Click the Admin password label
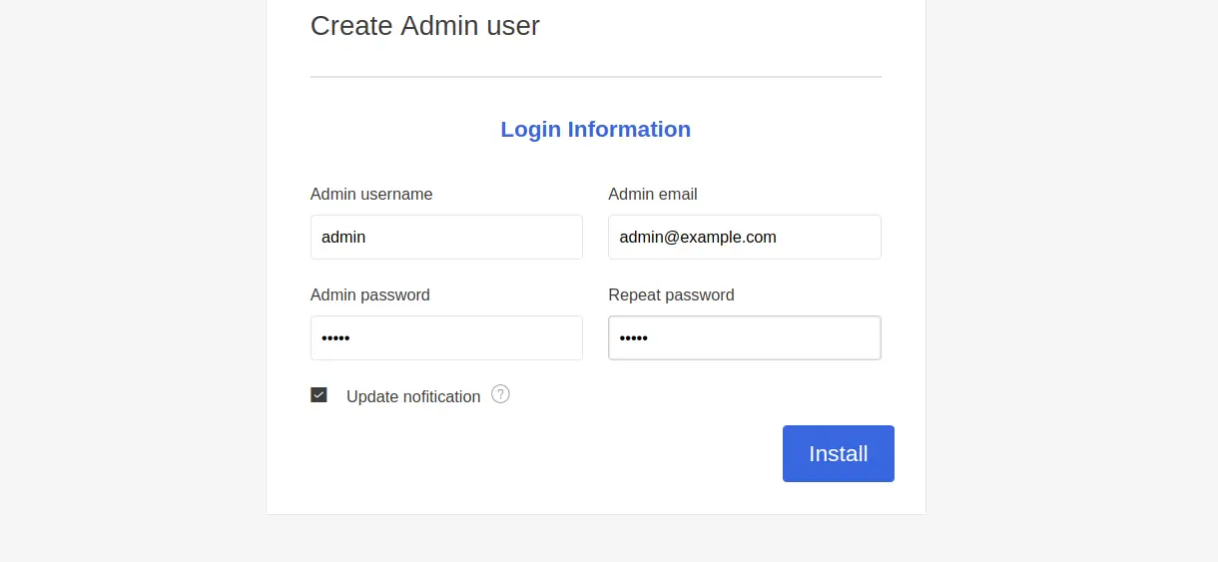This screenshot has width=1218, height=562. [370, 294]
